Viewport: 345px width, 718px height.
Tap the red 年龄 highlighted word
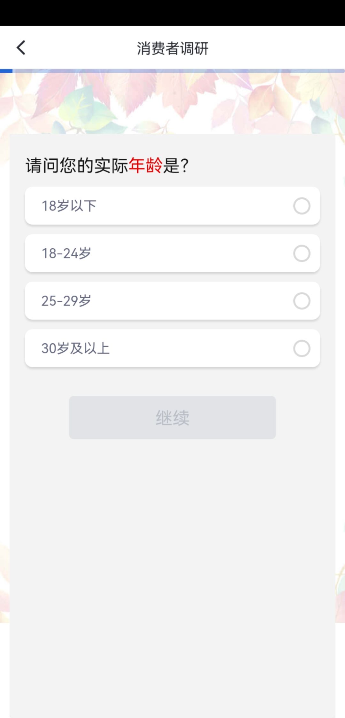145,165
